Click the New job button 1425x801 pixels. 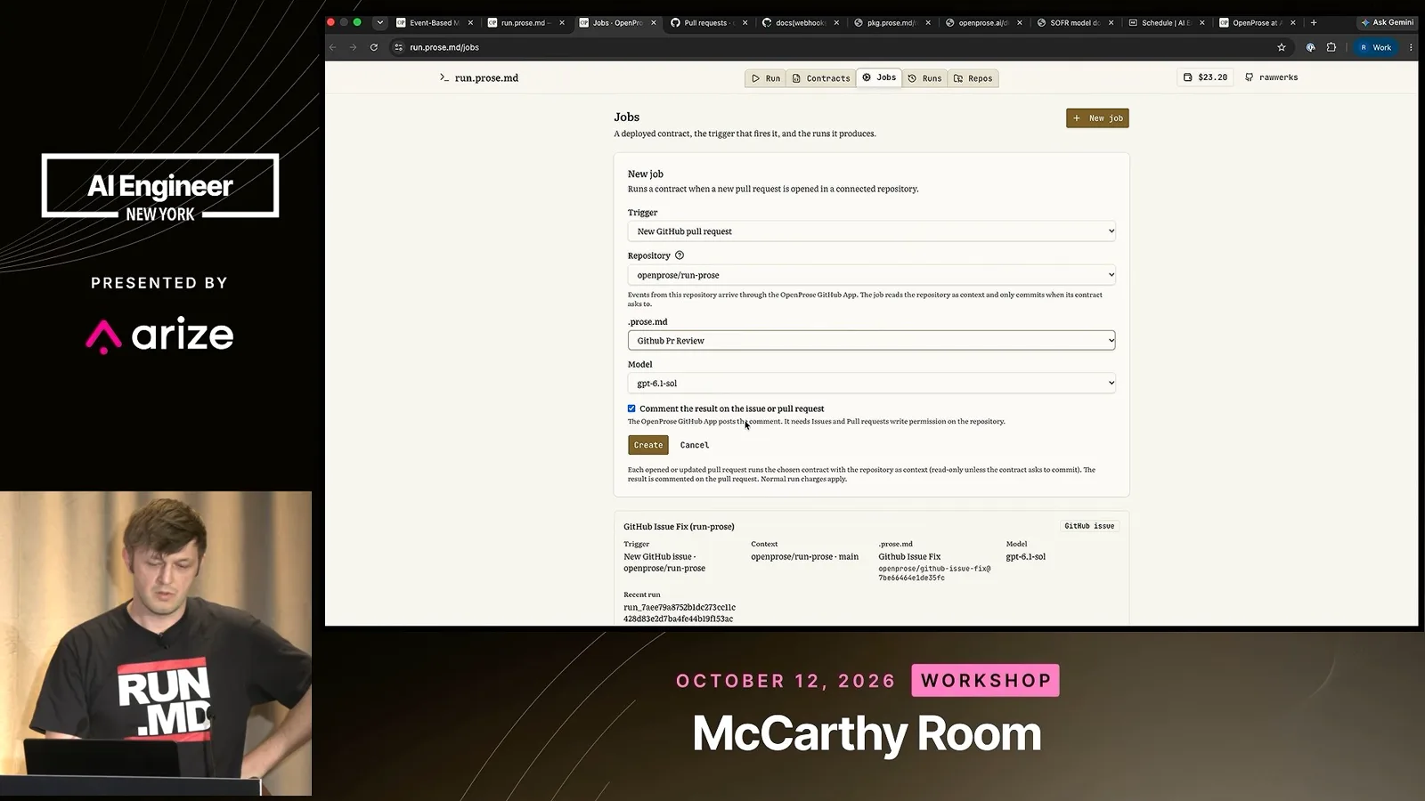pos(1097,118)
